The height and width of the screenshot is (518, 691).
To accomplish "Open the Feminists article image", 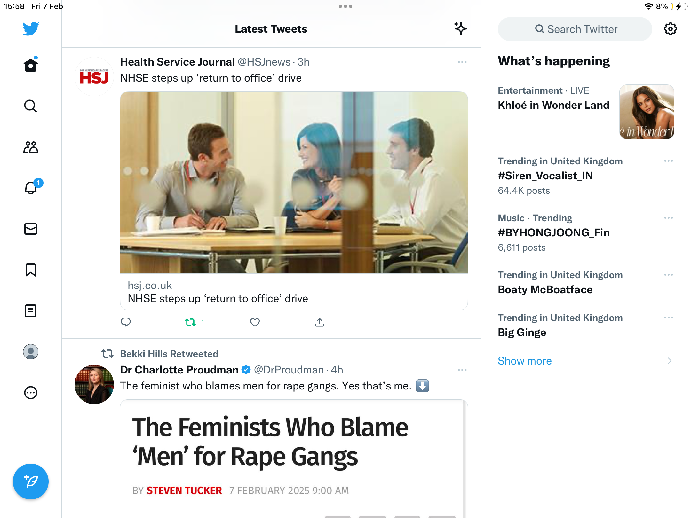I will tap(294, 459).
